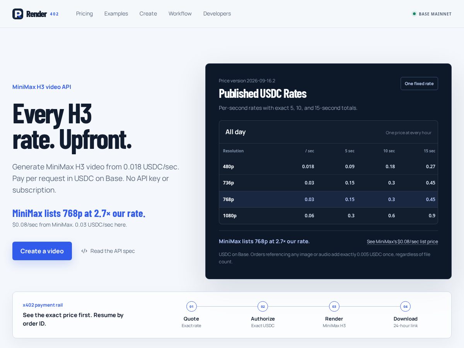Select step 01 Quote circle
Image resolution: width=464 pixels, height=348 pixels.
[191, 307]
